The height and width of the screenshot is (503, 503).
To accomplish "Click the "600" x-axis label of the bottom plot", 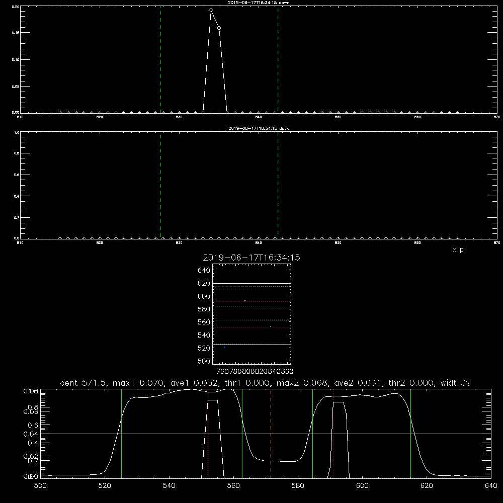I will point(362,486).
